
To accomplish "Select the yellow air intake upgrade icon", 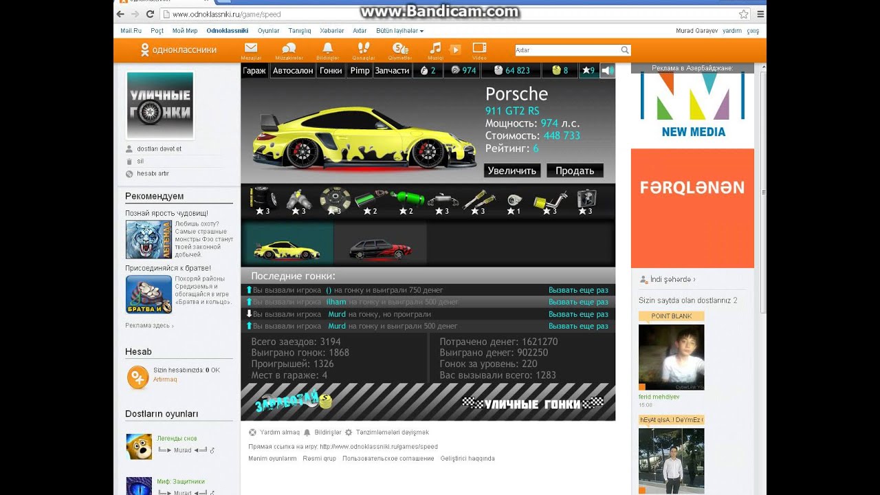I will pos(549,201).
